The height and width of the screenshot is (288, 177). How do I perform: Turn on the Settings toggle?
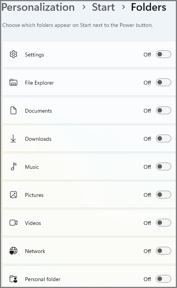click(x=164, y=54)
